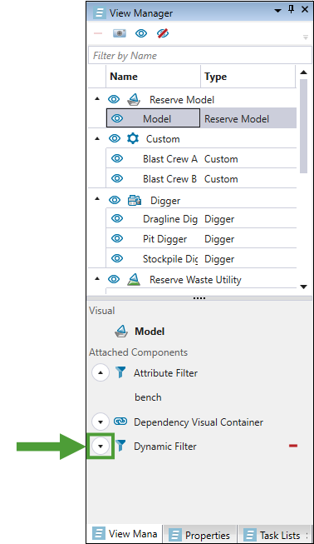The height and width of the screenshot is (544, 314).
Task: Toggle visibility of Blast Crew A
Action: (x=117, y=158)
